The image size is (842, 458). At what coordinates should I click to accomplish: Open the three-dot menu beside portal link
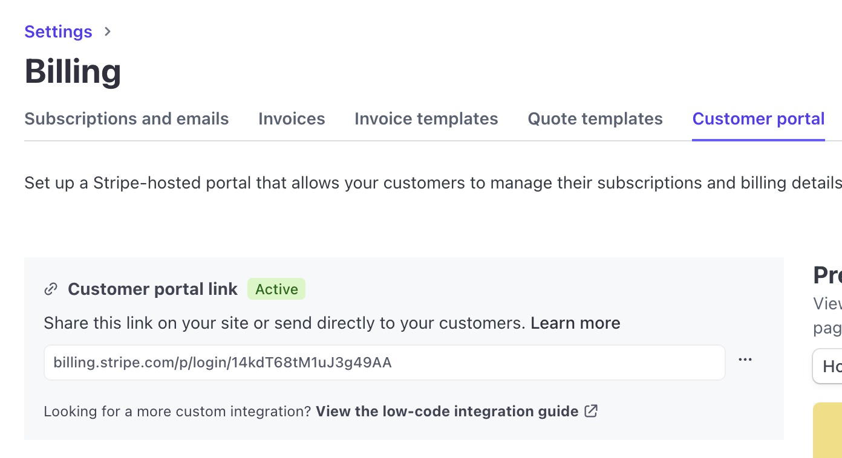(745, 360)
